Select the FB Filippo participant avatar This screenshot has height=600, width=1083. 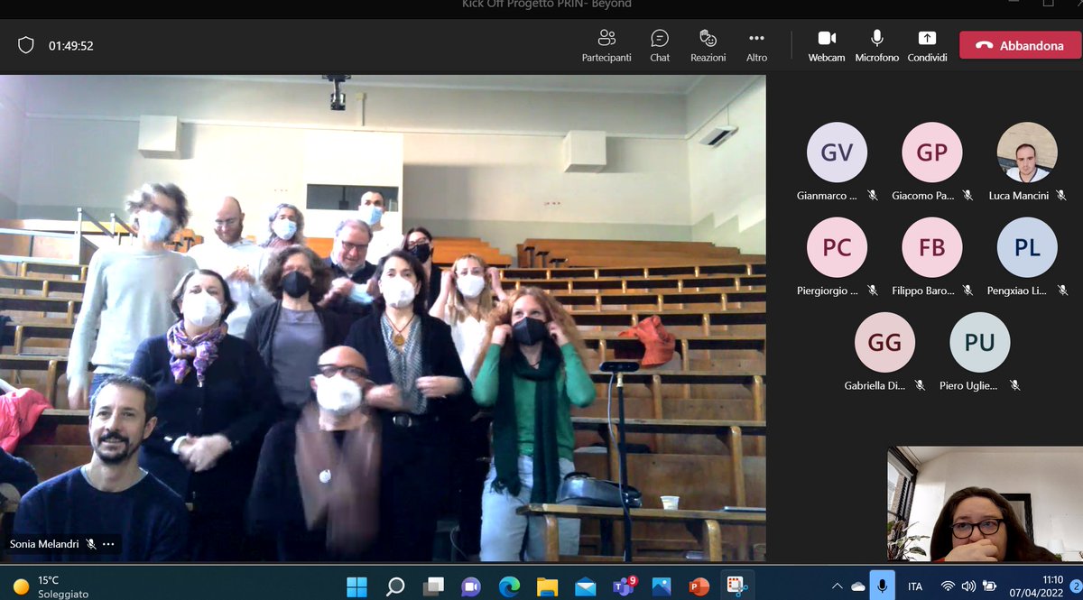click(x=931, y=247)
